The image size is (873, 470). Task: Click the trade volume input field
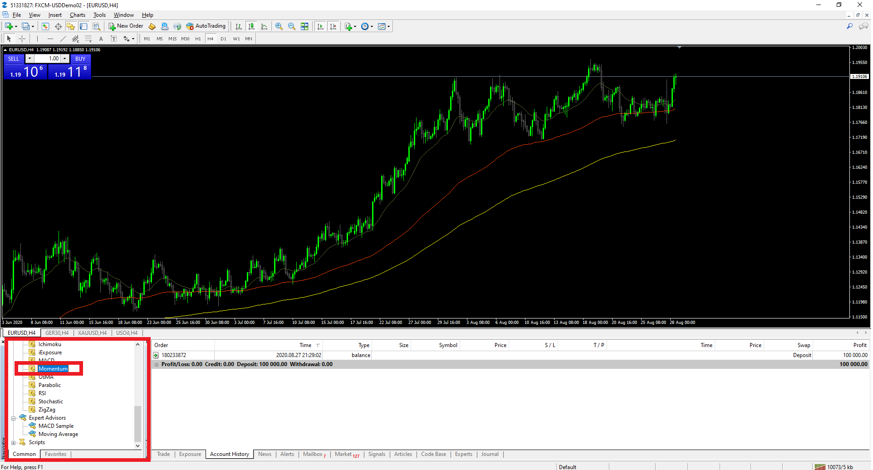pos(48,59)
